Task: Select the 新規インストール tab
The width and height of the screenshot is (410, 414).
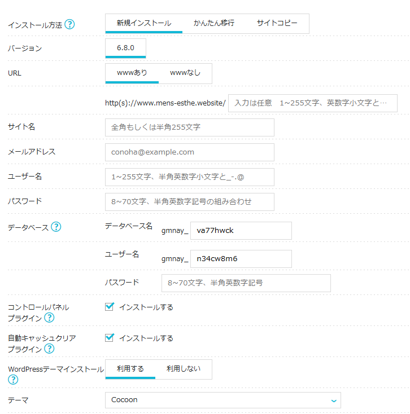Action: coord(144,23)
